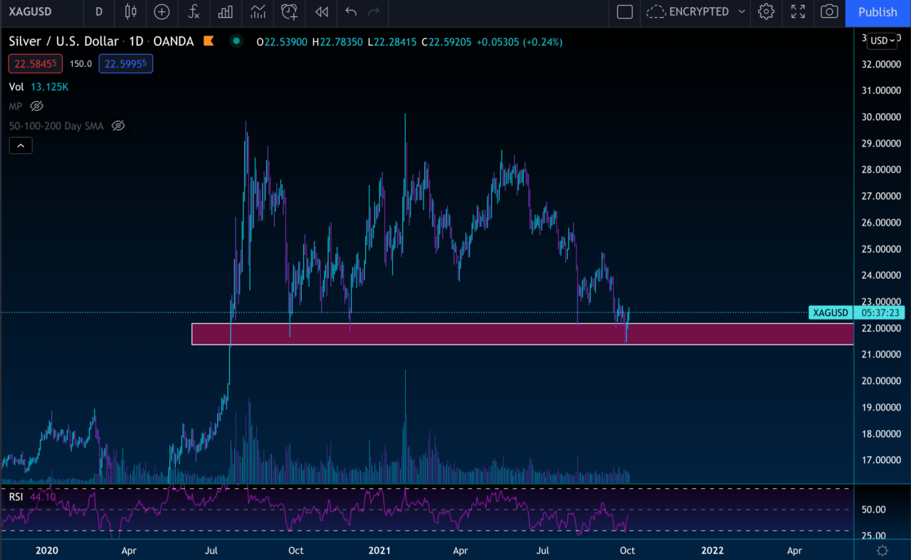Activate Bar Replay mode

(x=320, y=12)
